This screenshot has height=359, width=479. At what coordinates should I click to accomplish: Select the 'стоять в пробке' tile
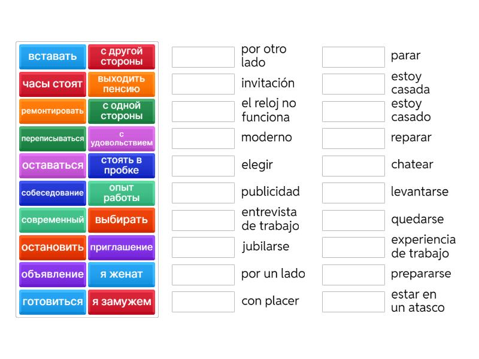coord(122,166)
